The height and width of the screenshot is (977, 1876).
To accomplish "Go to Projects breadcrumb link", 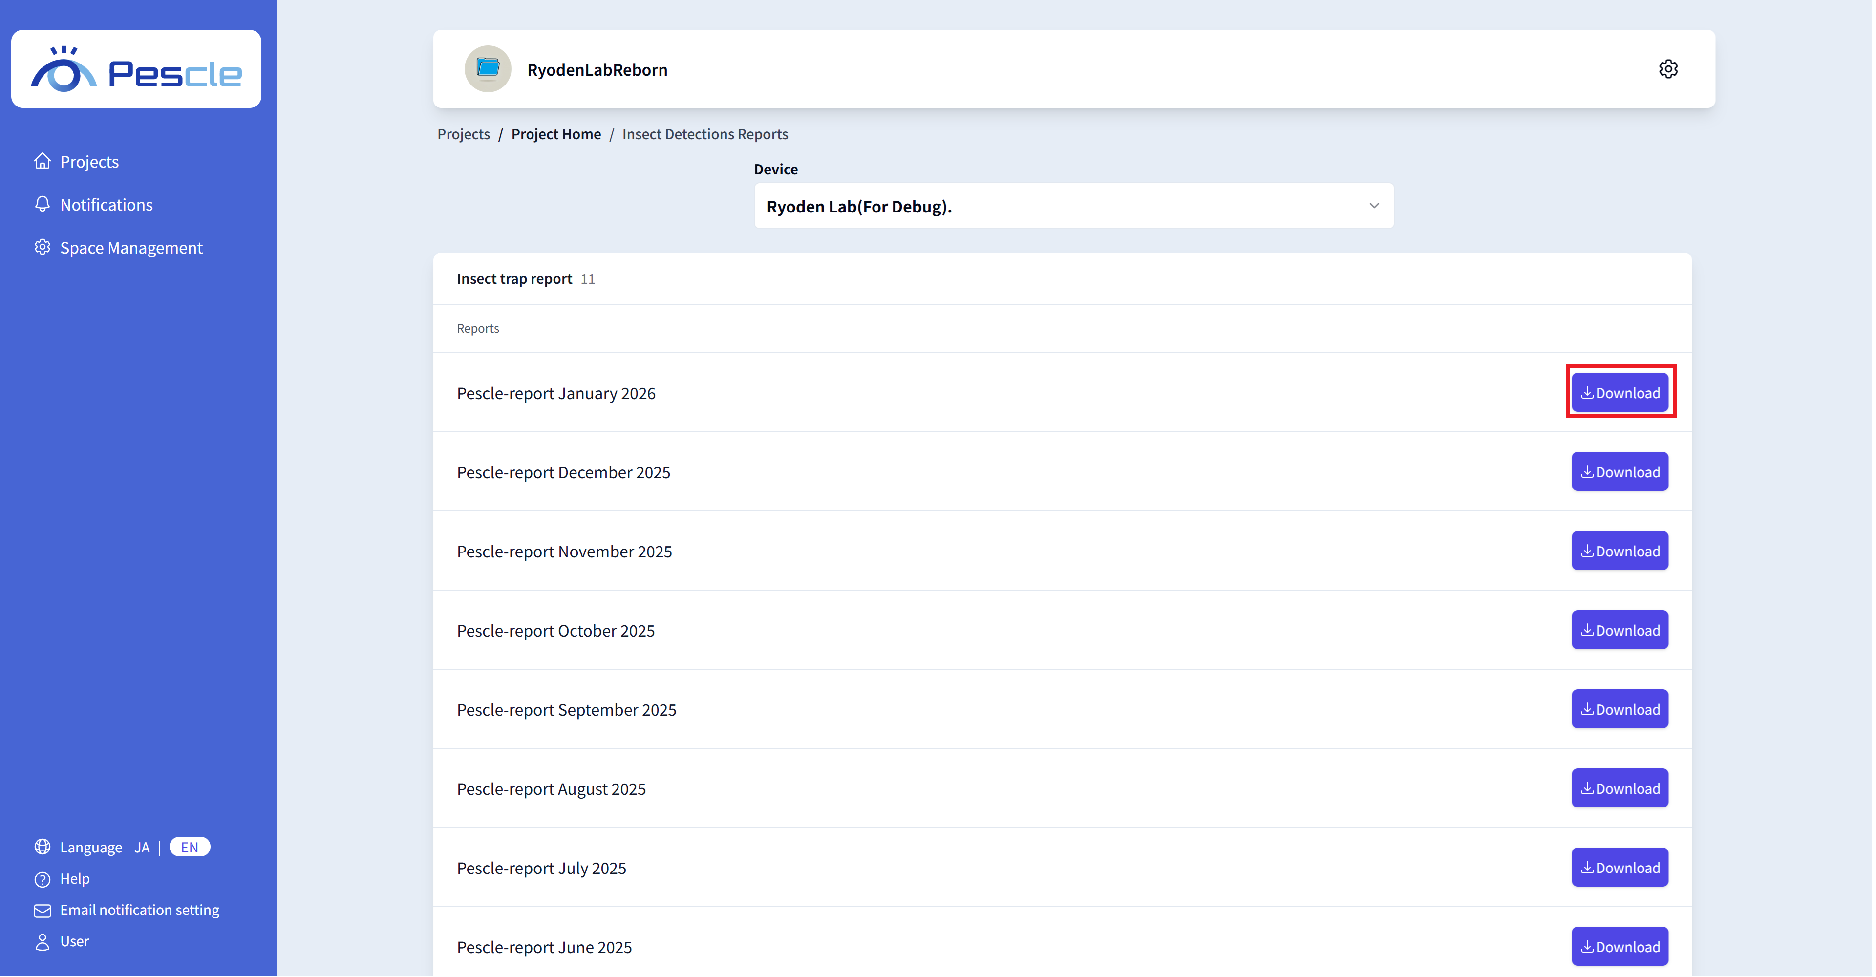I will [x=463, y=134].
